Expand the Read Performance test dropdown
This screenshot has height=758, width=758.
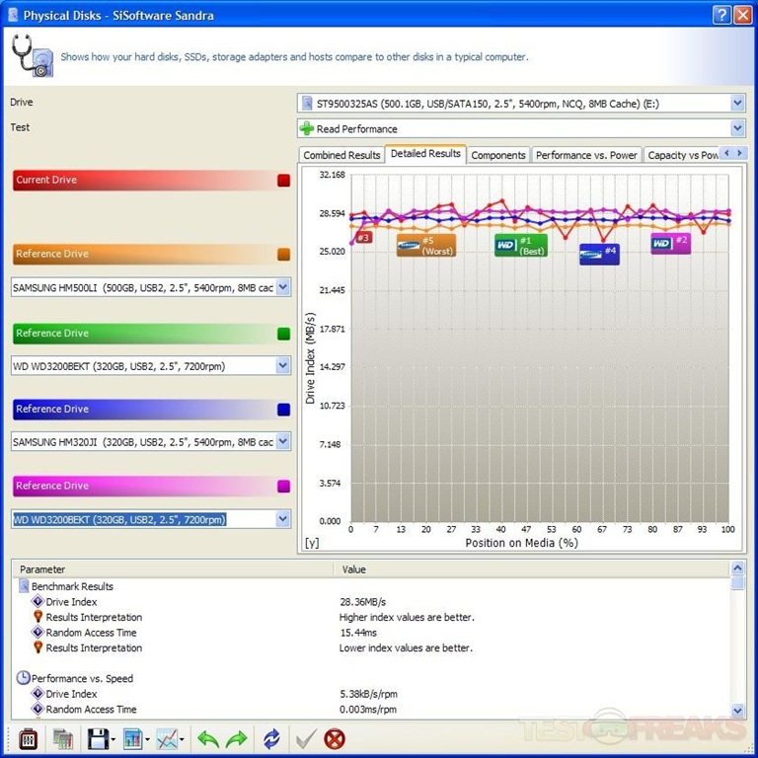tap(738, 128)
